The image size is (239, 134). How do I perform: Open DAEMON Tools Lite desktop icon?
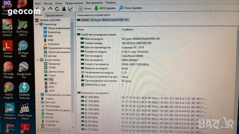[24, 91]
